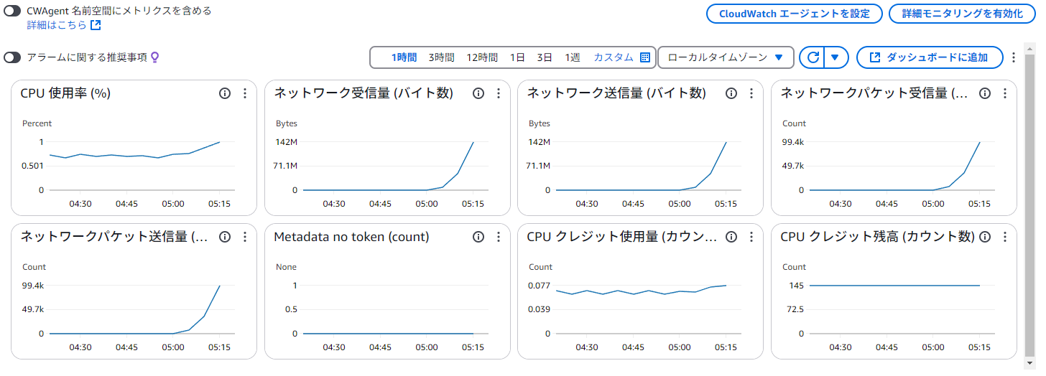Viewport: 1046px width, 376px height.
Task: Open Metadata no token widget options menu
Action: pyautogui.click(x=498, y=237)
